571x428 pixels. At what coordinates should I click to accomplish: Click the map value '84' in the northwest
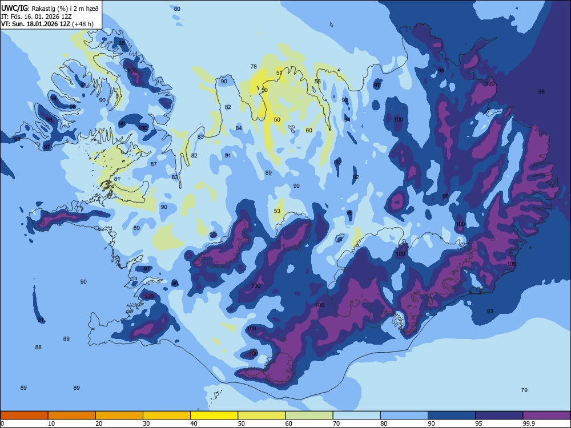239,128
